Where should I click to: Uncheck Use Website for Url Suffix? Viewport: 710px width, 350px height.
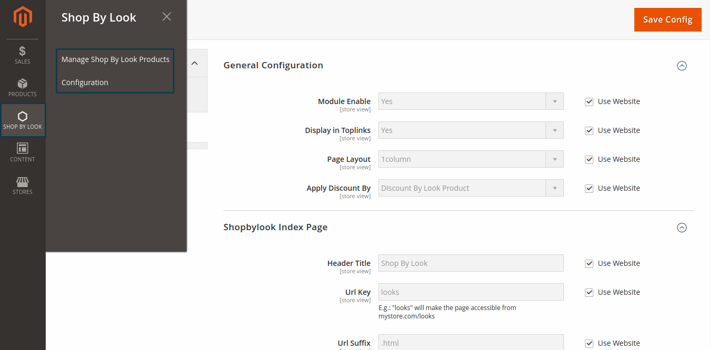589,344
